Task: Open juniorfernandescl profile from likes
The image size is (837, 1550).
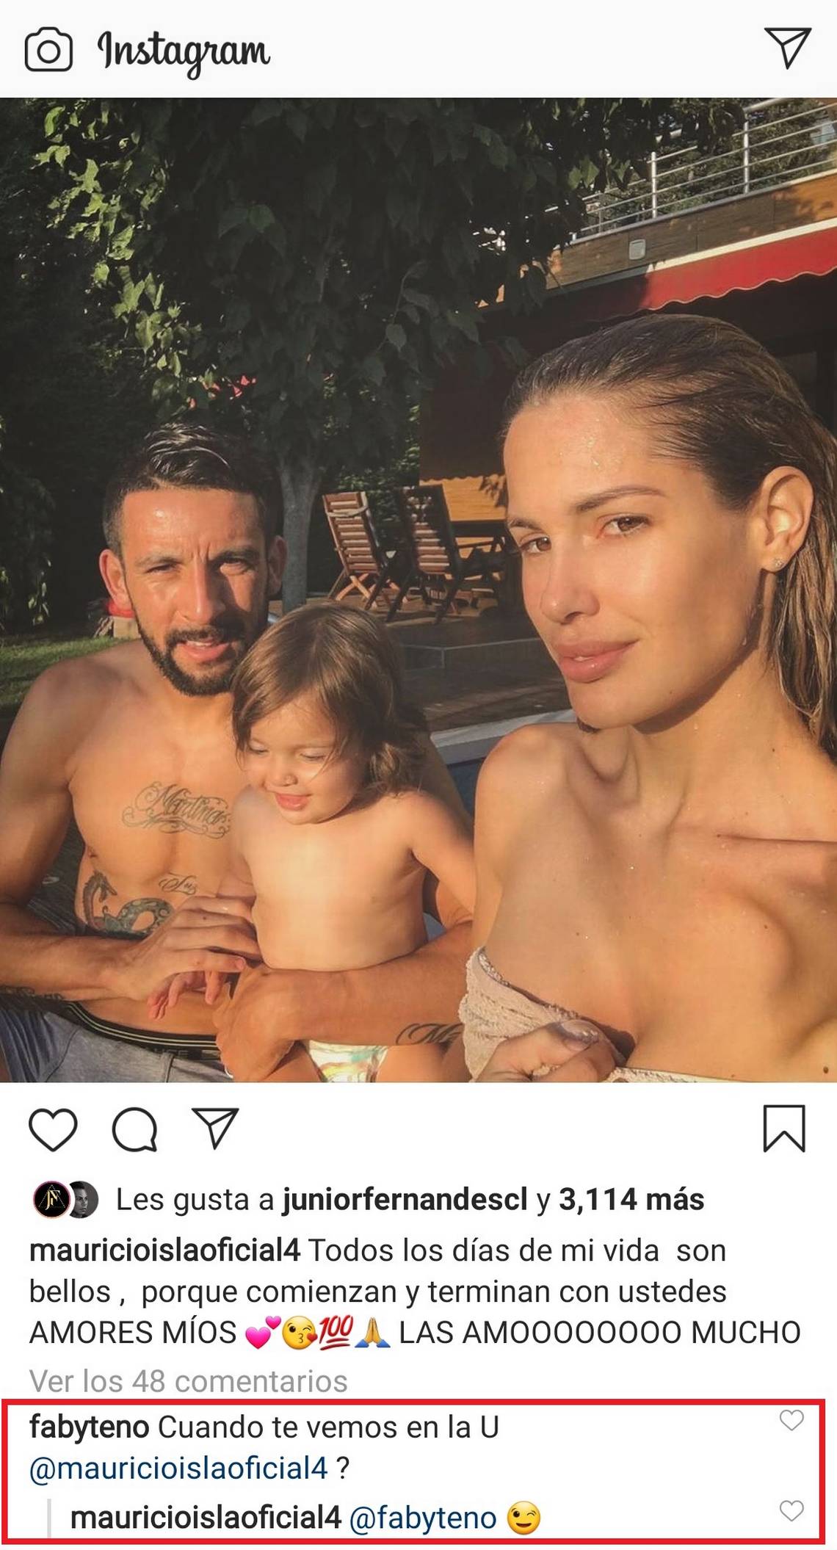Action: [405, 1200]
